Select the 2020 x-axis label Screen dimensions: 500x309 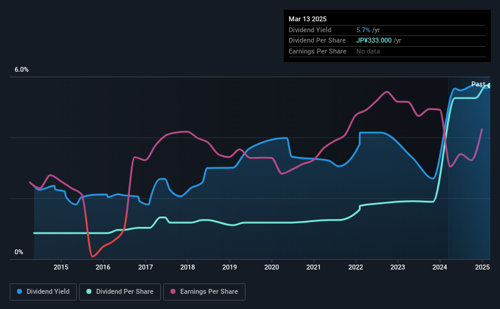[272, 267]
